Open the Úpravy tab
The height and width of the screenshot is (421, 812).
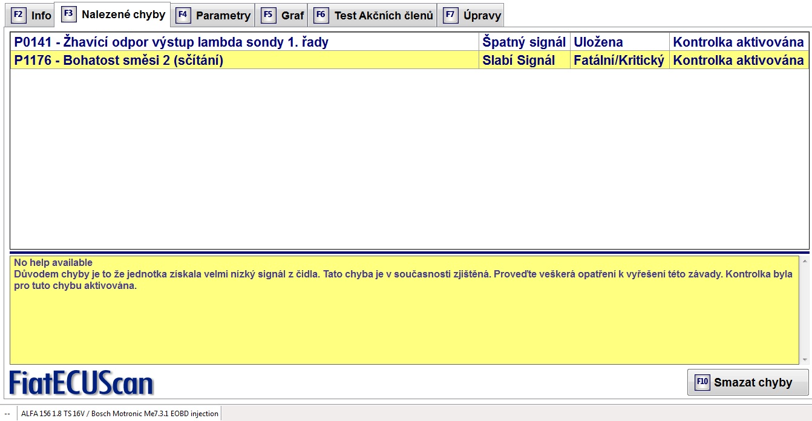pyautogui.click(x=482, y=16)
